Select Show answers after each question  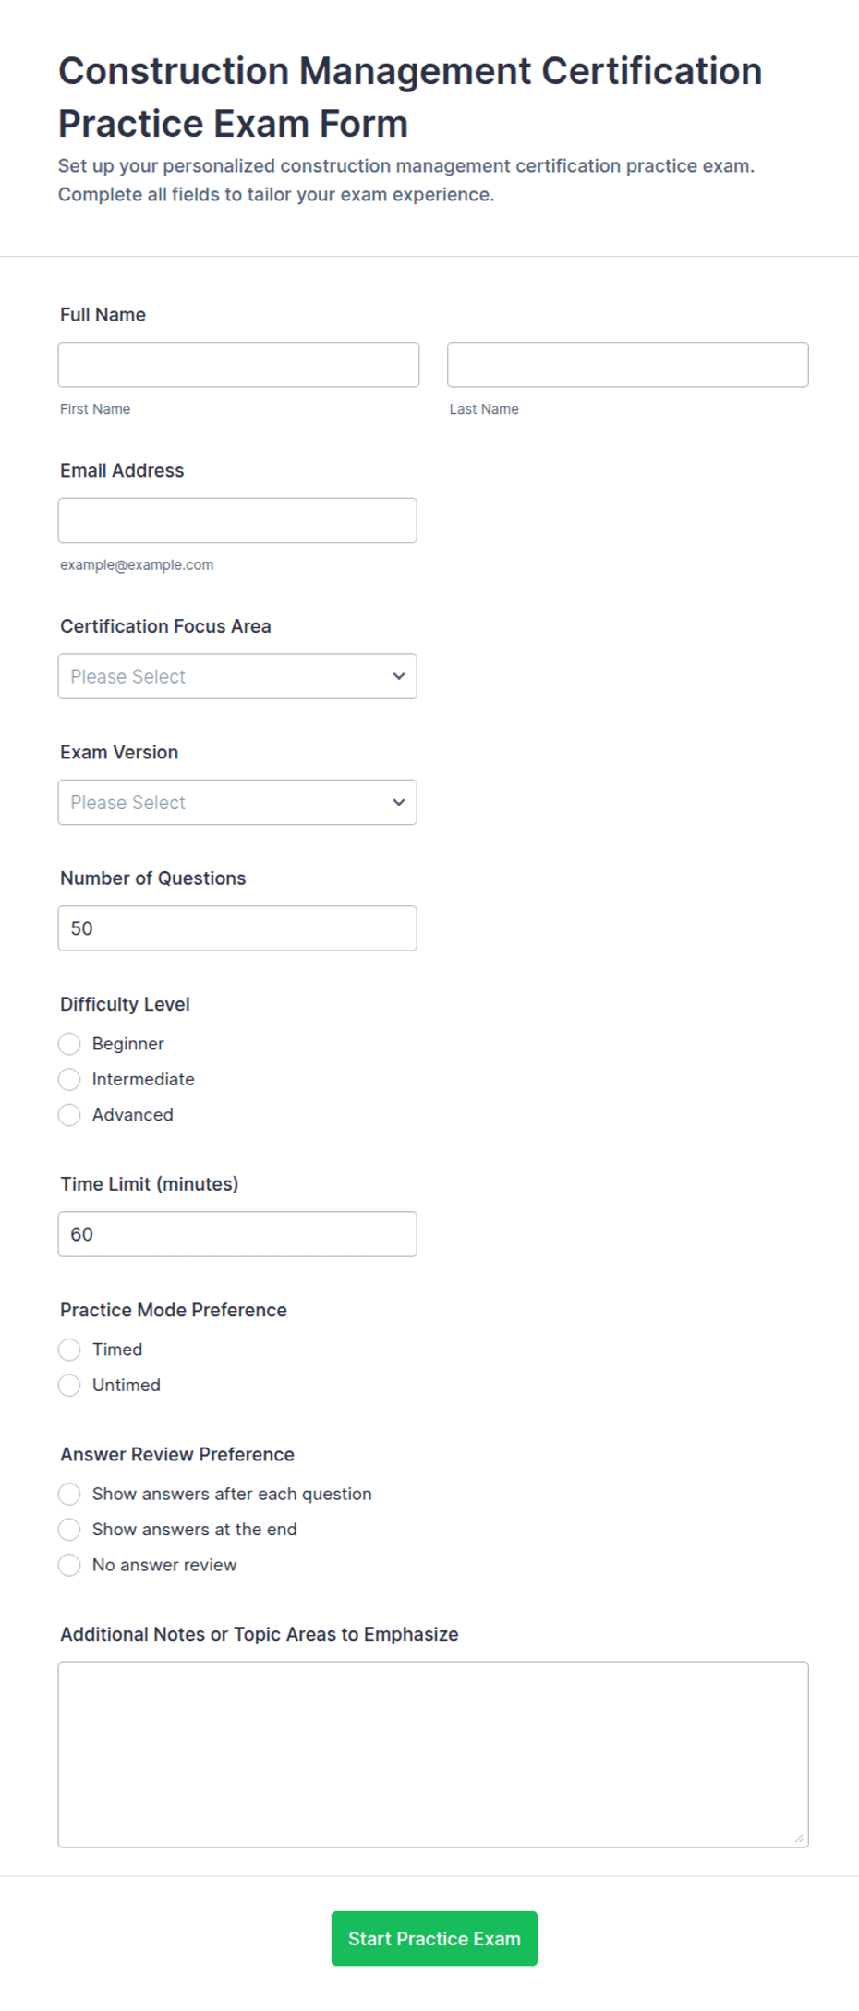tap(69, 1494)
